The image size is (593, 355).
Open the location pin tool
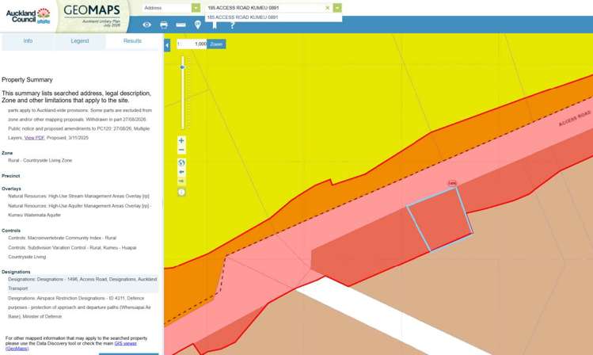click(197, 25)
